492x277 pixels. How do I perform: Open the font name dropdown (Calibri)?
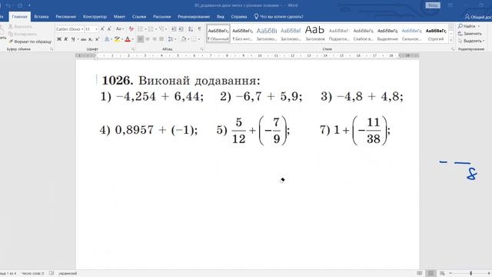[x=82, y=29]
